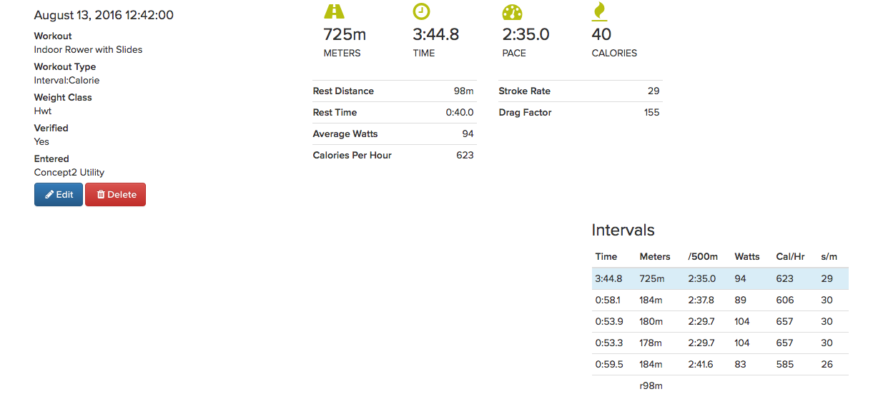This screenshot has width=873, height=394.
Task: Click the road icon above meters
Action: click(x=334, y=11)
